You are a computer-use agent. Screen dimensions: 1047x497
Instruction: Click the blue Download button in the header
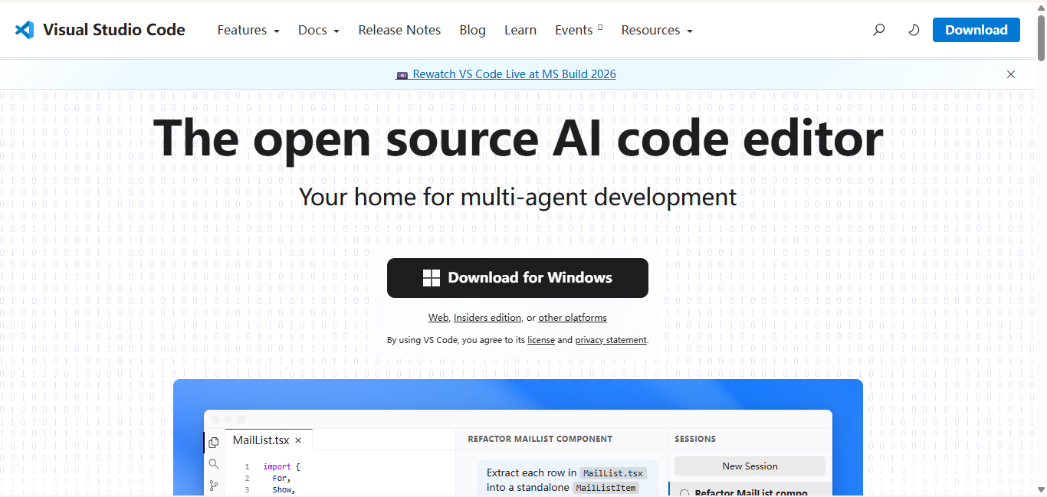click(976, 30)
